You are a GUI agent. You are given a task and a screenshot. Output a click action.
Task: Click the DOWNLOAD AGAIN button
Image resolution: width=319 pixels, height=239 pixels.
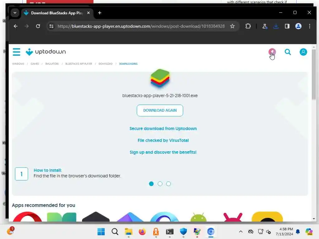coord(160,110)
